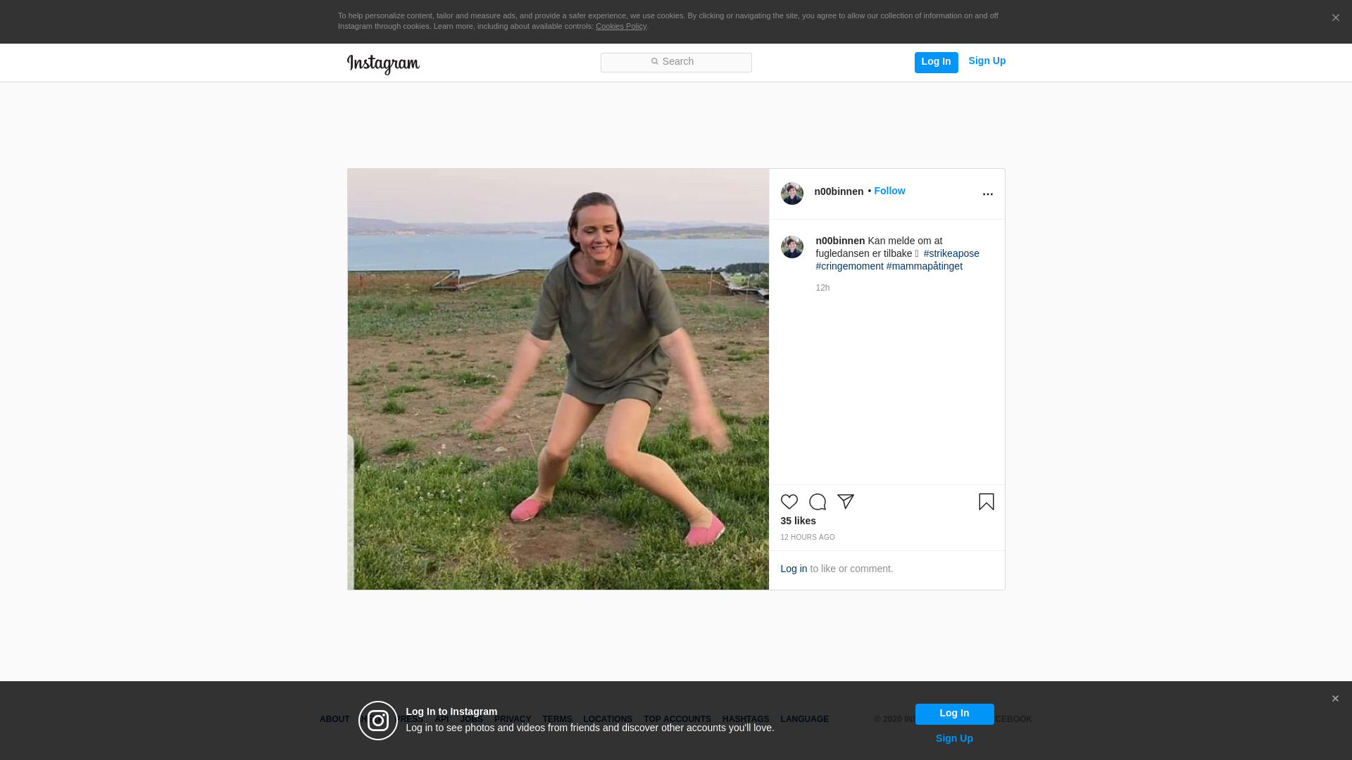Dismiss the cookie notice banner
1352x760 pixels.
point(1335,18)
